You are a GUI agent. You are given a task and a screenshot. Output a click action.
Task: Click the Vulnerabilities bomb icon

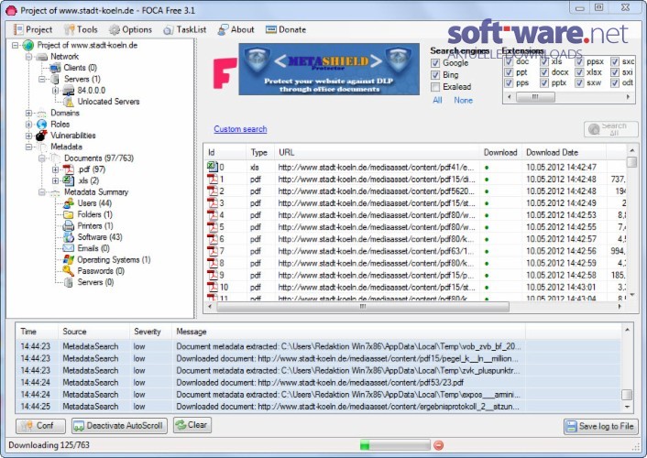[x=41, y=136]
